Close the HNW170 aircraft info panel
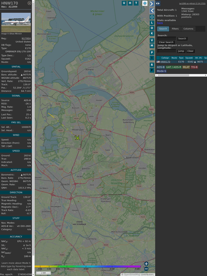207x276 pixels. click(29, 3)
